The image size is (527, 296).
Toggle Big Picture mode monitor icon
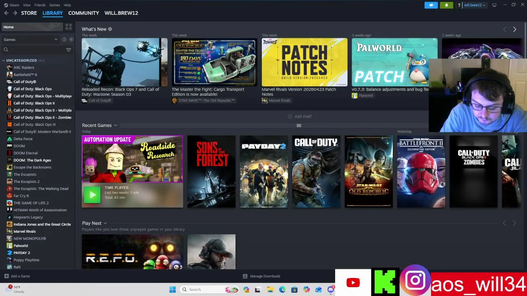tap(494, 5)
